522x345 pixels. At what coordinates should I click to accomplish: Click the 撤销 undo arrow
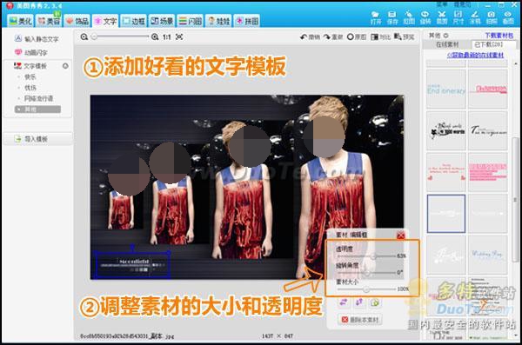pos(310,36)
